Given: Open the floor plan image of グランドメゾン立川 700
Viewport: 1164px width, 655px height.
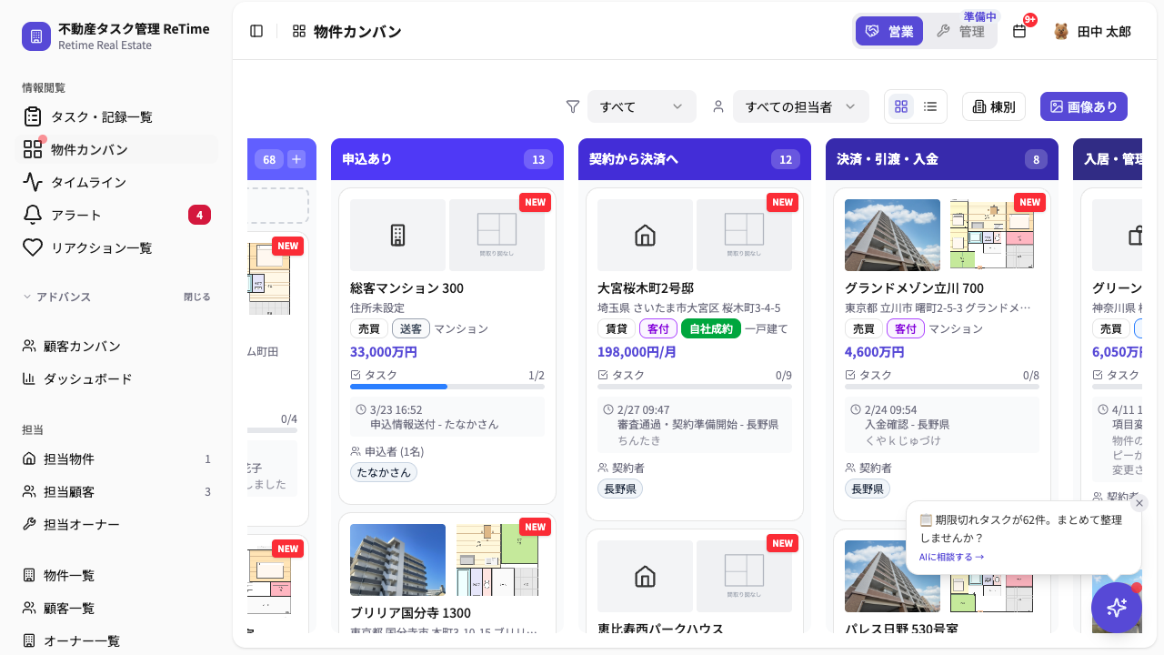Looking at the screenshot, I should coord(991,235).
